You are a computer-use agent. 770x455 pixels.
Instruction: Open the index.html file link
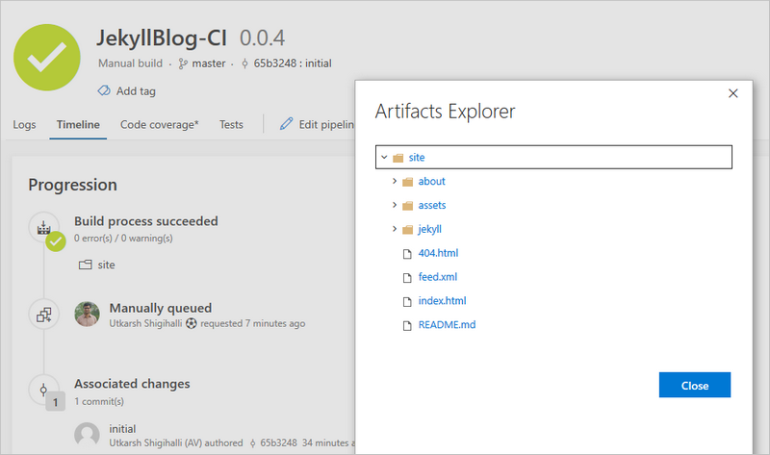point(442,301)
